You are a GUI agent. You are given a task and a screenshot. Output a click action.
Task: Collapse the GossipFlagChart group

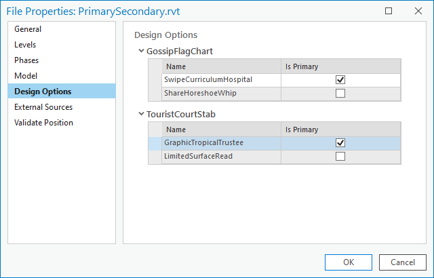[140, 52]
